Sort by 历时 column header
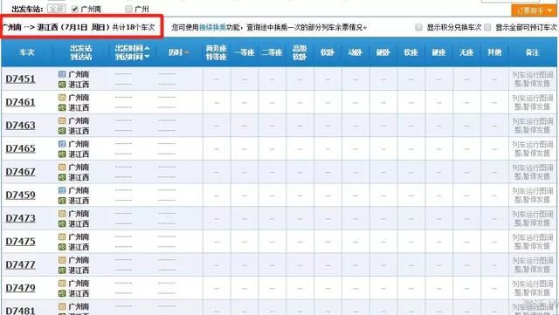 178,52
